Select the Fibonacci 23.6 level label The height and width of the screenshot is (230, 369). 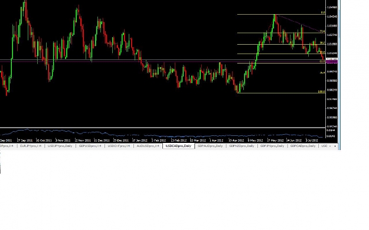pyautogui.click(x=322, y=31)
